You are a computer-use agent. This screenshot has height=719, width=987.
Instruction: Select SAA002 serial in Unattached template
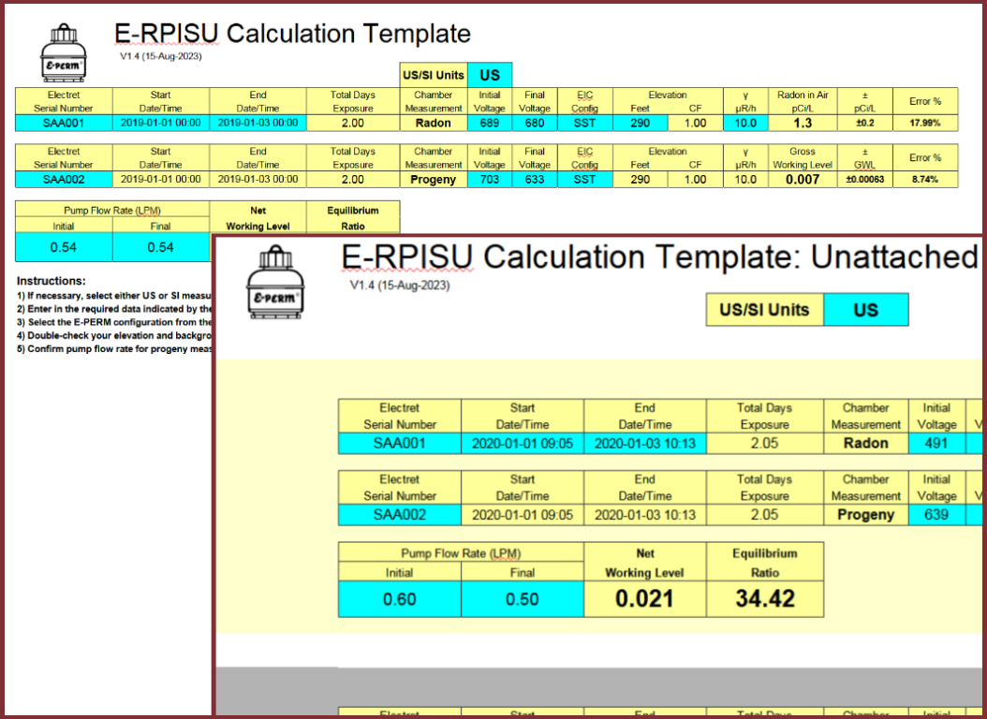399,515
